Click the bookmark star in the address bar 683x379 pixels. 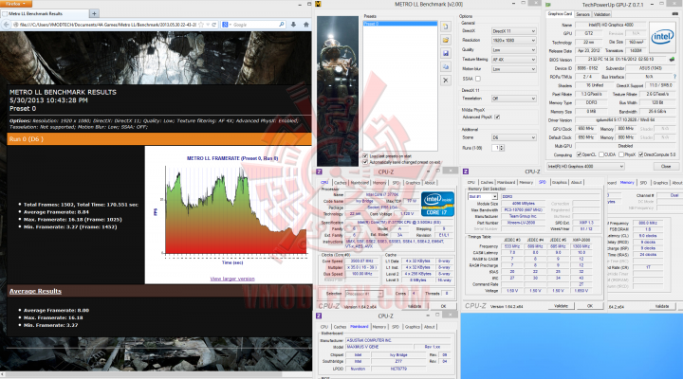(x=201, y=25)
